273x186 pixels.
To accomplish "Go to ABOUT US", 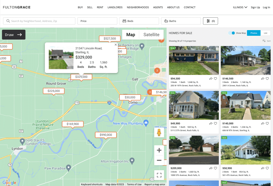I will click(173, 7).
